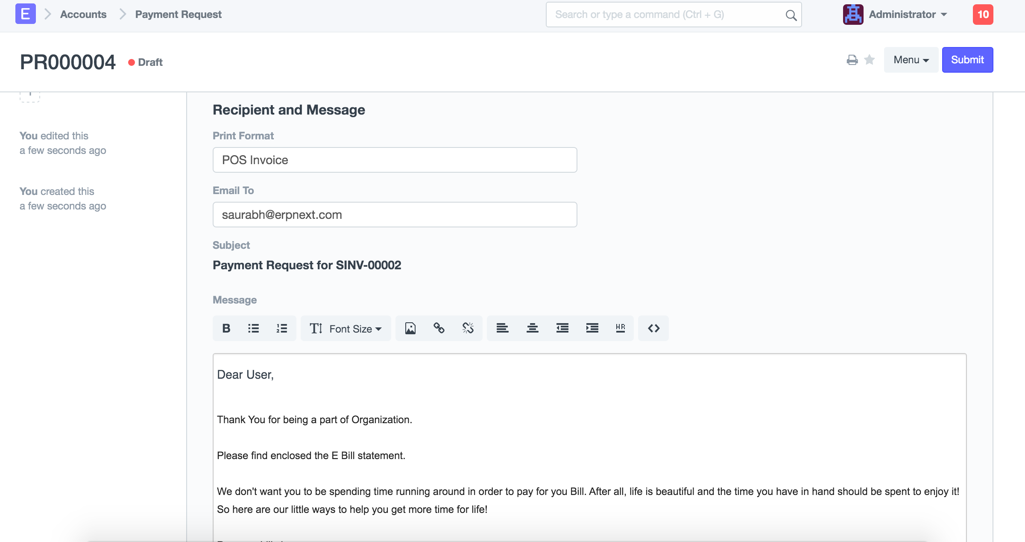This screenshot has height=542, width=1025.
Task: Open the Font Size dropdown
Action: 346,328
